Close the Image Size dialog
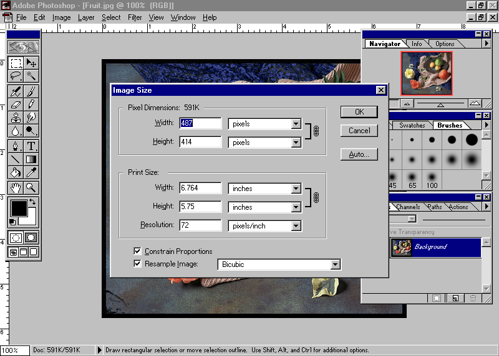Image resolution: width=499 pixels, height=356 pixels. point(380,90)
